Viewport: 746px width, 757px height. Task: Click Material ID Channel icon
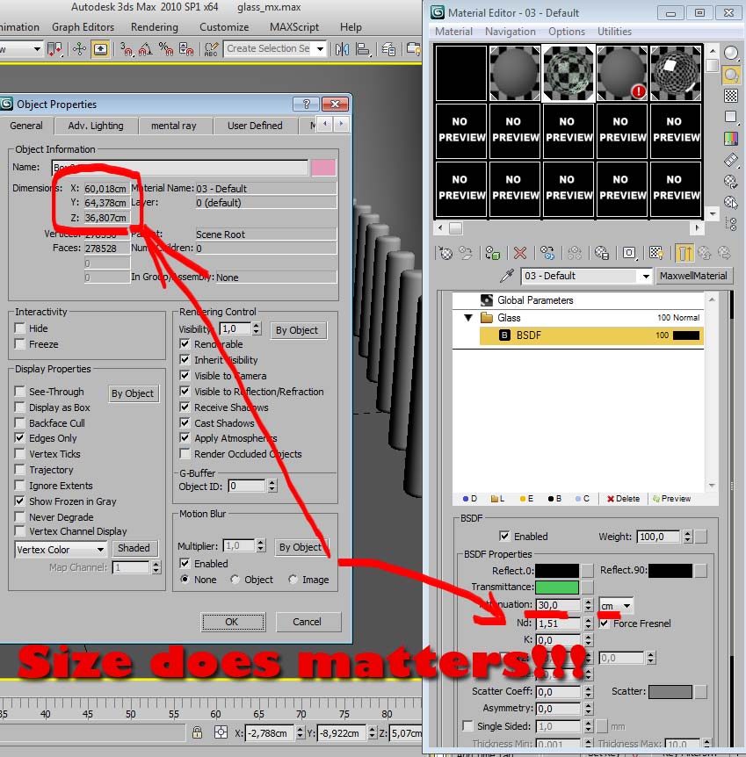(629, 253)
